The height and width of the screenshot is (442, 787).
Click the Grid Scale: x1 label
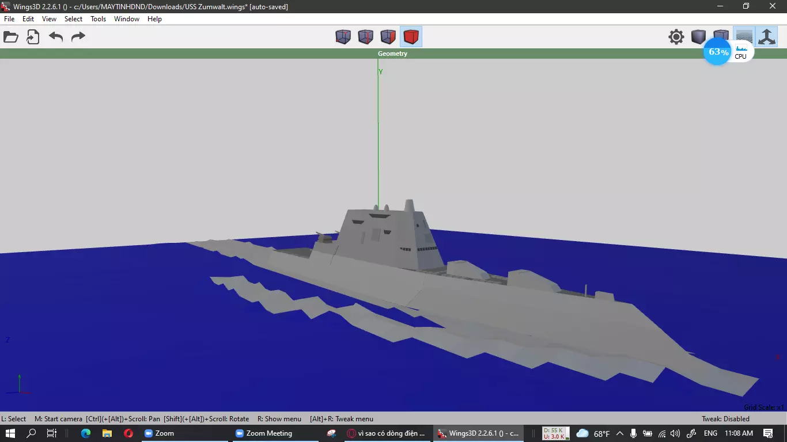[x=764, y=407]
